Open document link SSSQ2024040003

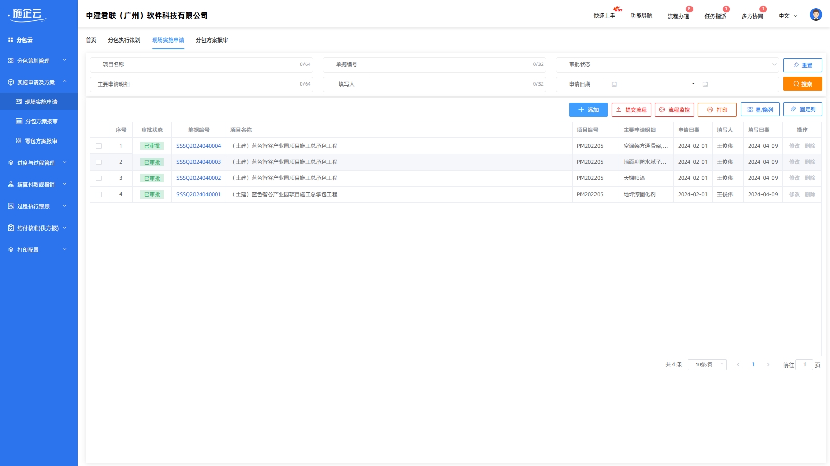[199, 162]
